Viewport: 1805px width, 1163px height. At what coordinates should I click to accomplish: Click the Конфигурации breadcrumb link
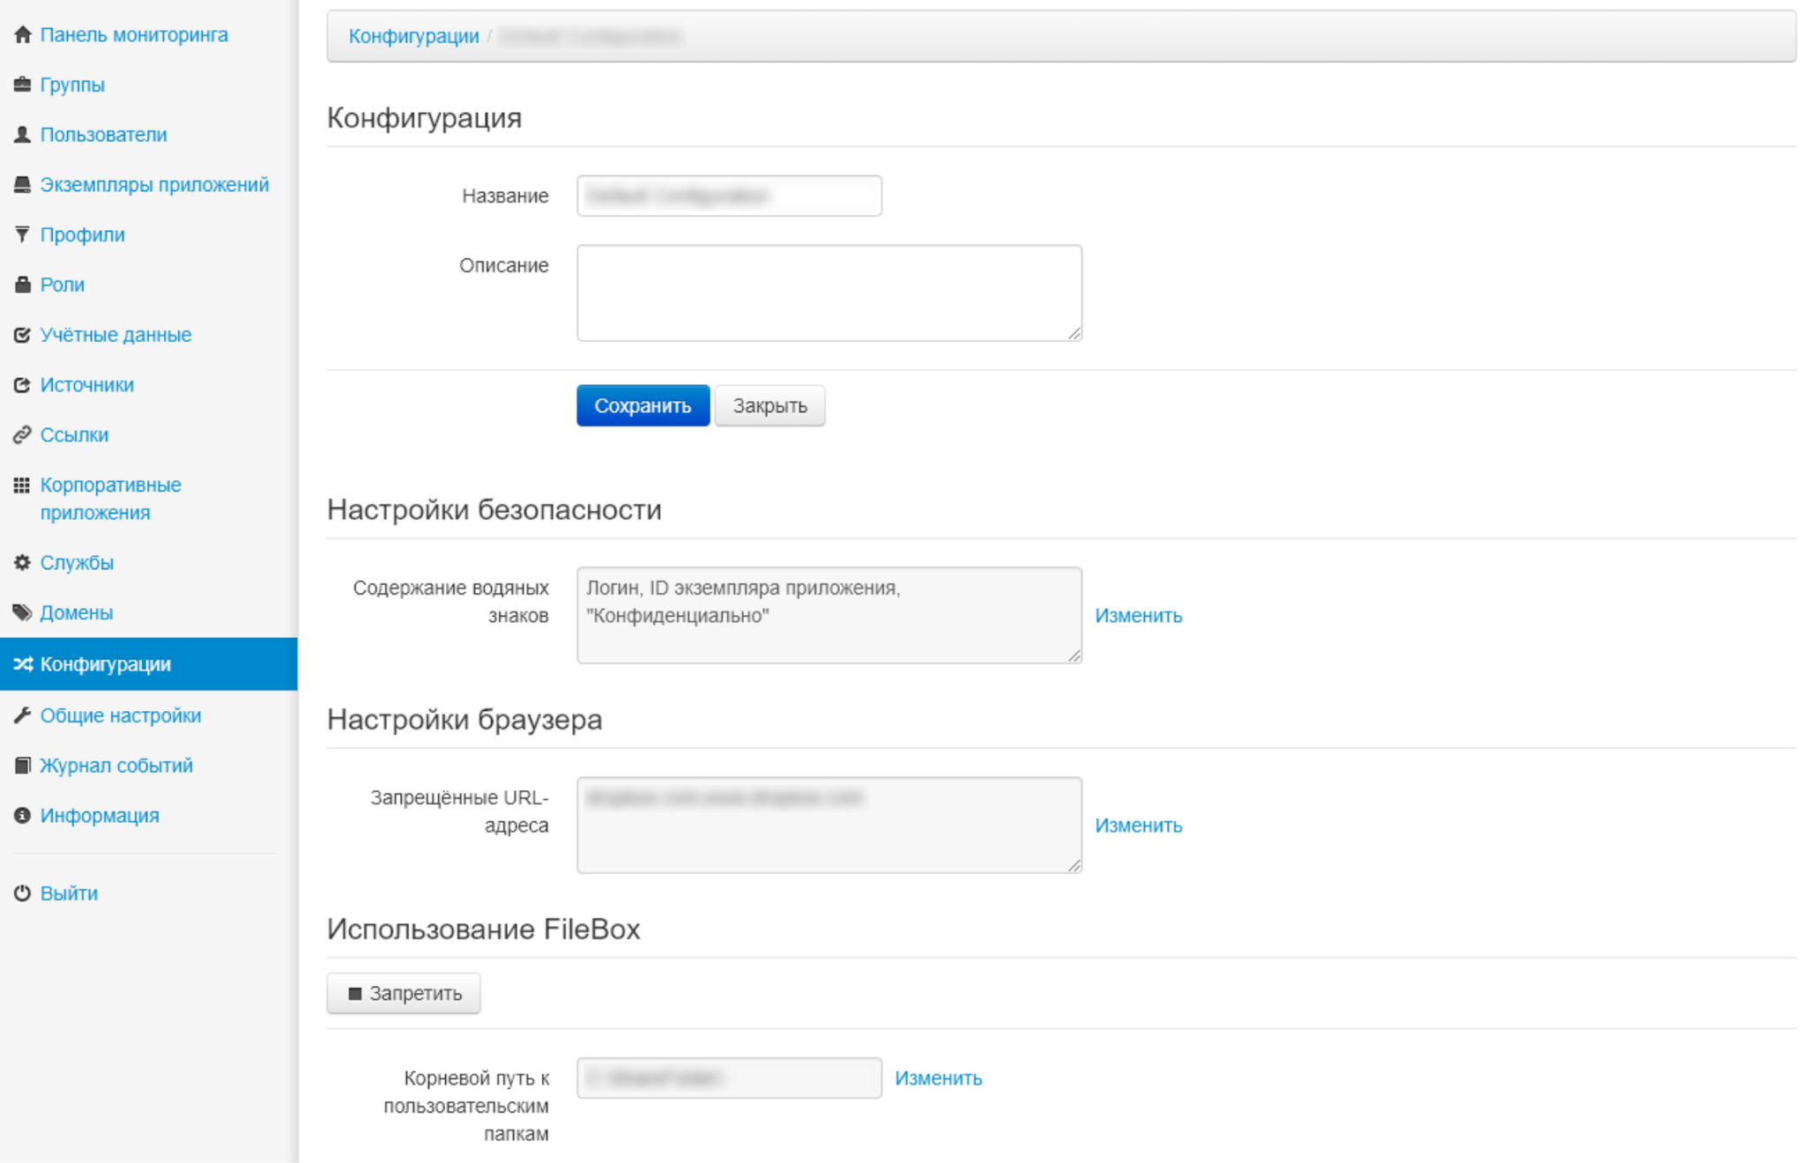click(x=413, y=36)
